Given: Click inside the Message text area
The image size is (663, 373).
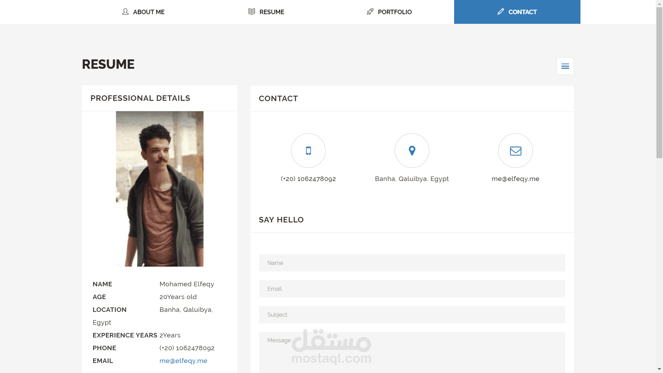Looking at the screenshot, I should (x=449, y=352).
